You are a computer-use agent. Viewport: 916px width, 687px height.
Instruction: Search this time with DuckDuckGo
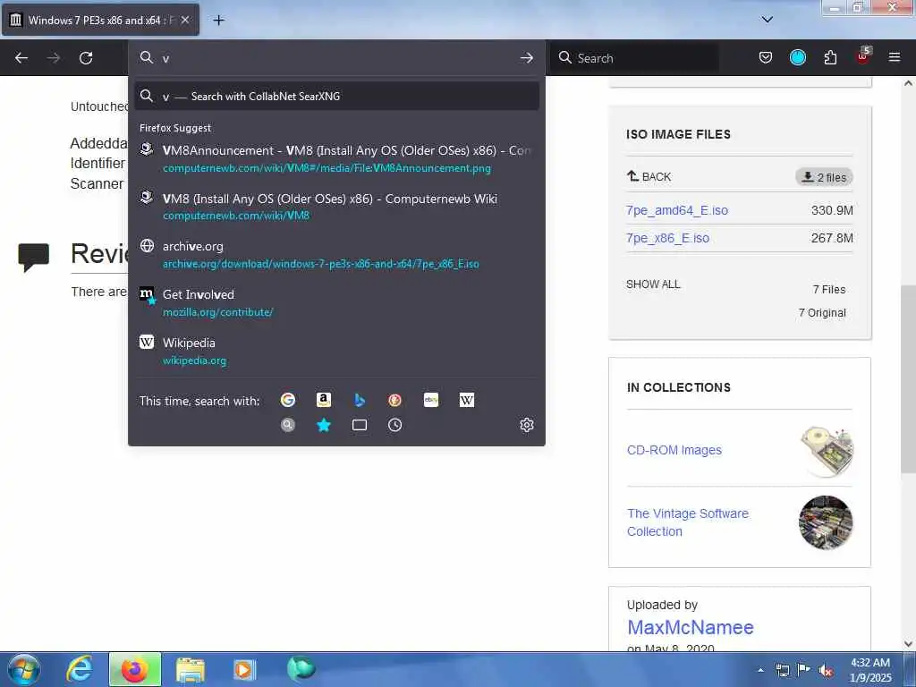pyautogui.click(x=394, y=400)
